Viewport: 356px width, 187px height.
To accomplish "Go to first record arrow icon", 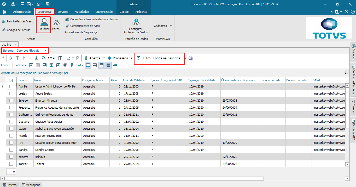I will tap(17, 58).
